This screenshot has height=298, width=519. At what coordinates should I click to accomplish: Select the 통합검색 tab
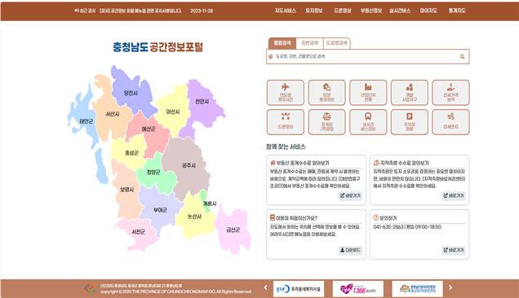(282, 43)
